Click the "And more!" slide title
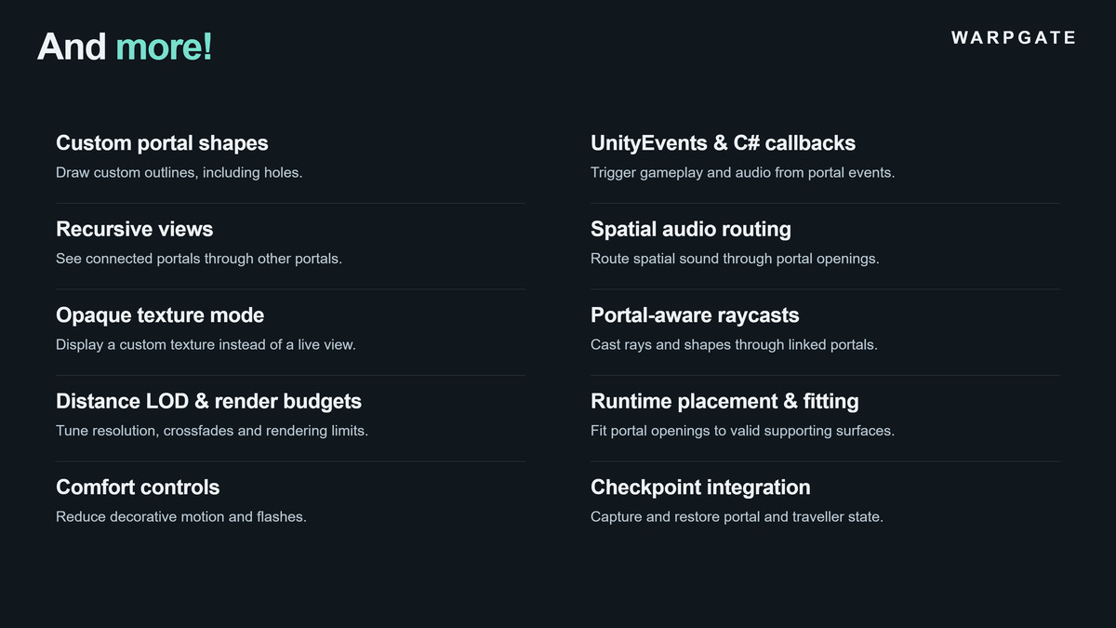Screen dimensions: 1116x628 pyautogui.click(x=125, y=47)
